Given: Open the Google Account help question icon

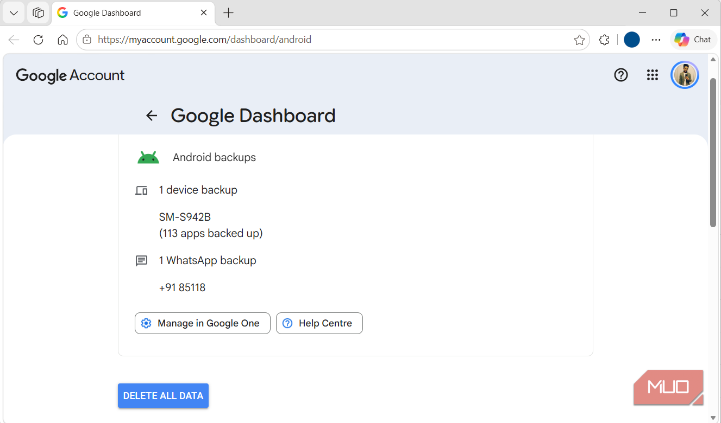Looking at the screenshot, I should (620, 75).
